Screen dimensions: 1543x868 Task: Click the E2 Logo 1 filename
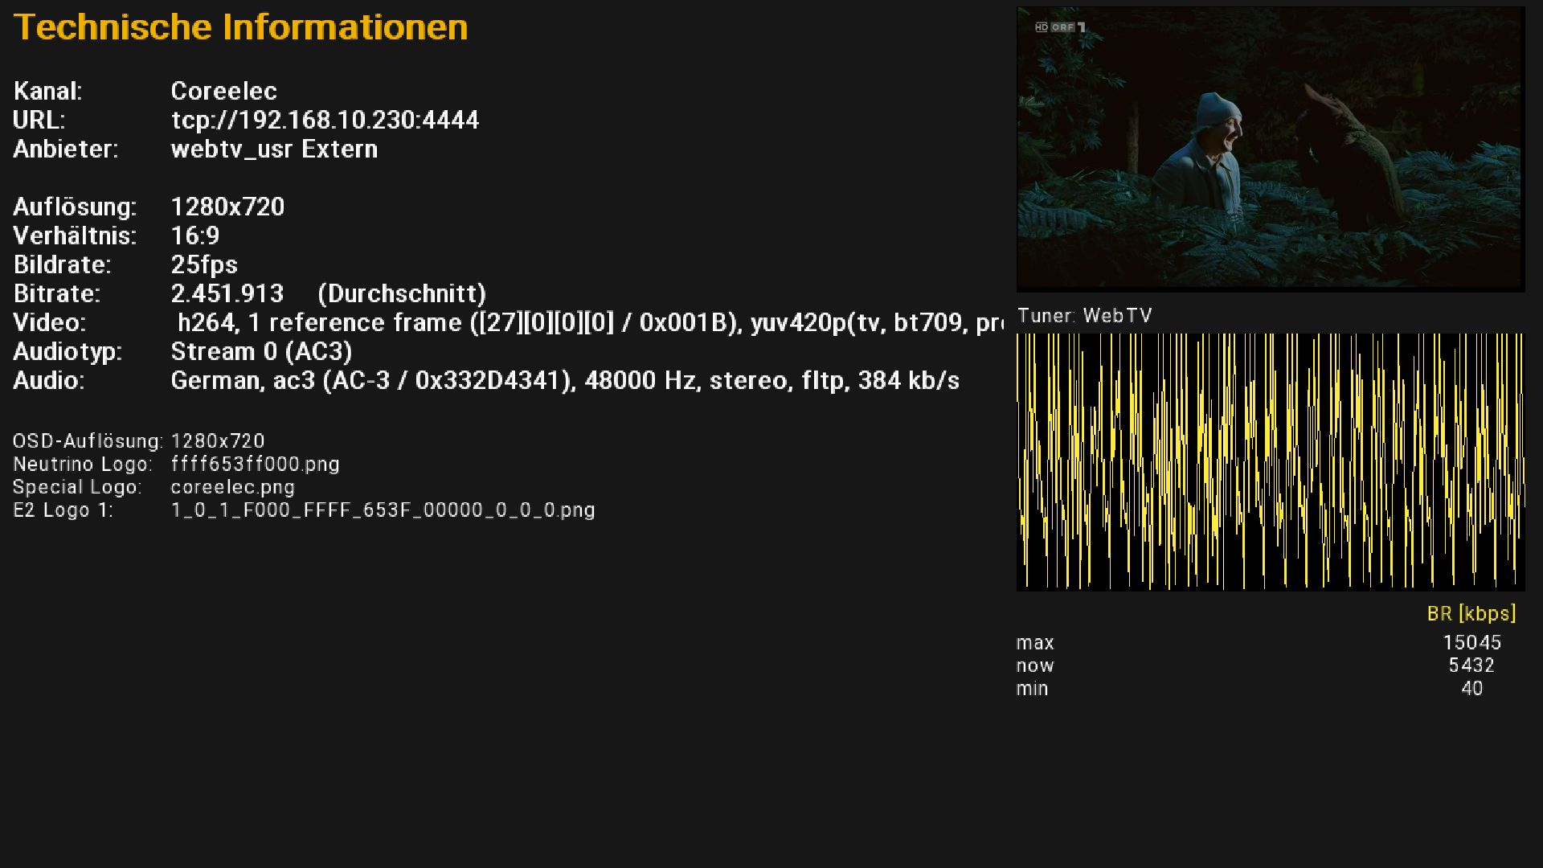pos(383,510)
